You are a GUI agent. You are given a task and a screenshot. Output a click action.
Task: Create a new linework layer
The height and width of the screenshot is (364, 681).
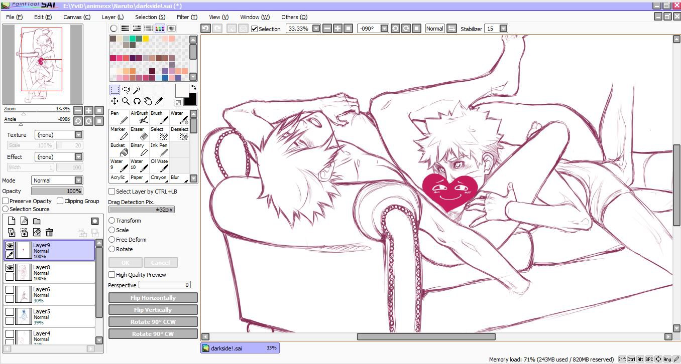pyautogui.click(x=24, y=221)
